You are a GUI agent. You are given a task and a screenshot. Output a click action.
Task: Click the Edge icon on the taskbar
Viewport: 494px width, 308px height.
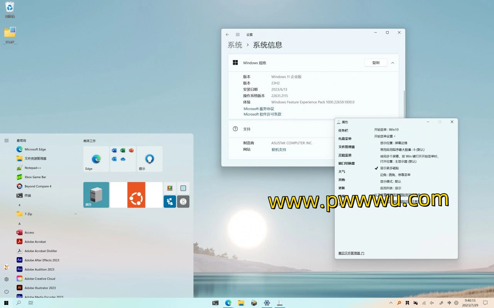(x=228, y=303)
